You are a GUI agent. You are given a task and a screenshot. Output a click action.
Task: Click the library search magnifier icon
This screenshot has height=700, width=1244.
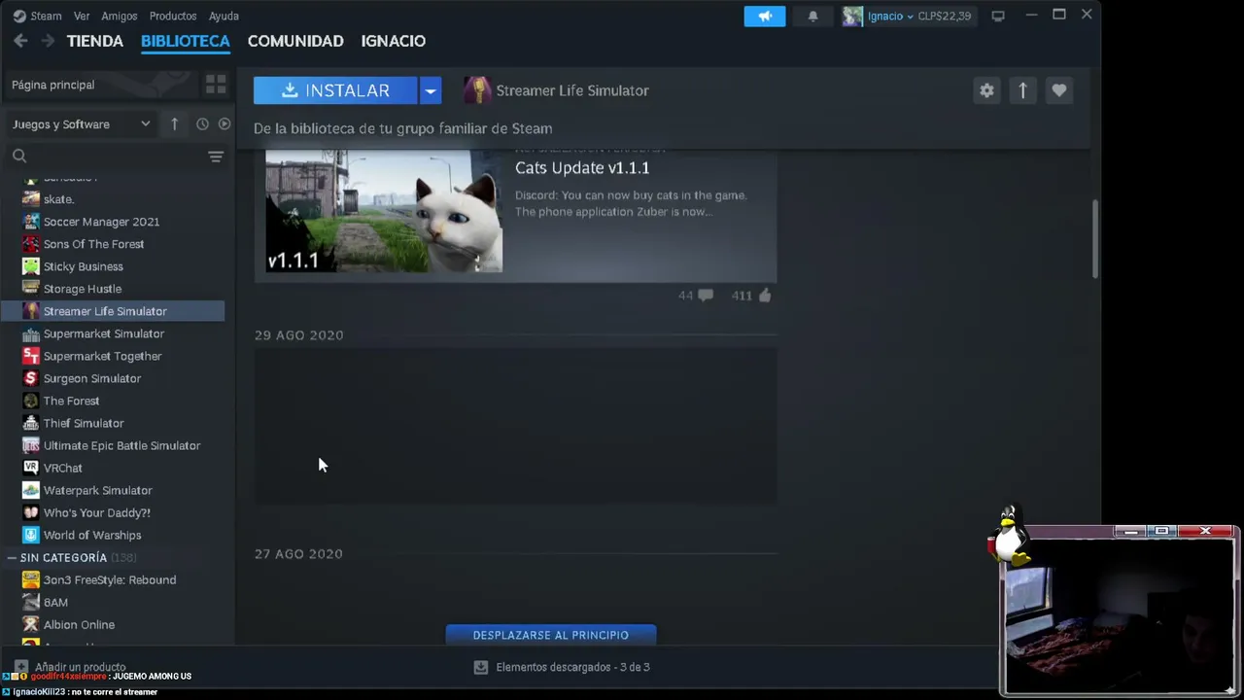tap(19, 156)
